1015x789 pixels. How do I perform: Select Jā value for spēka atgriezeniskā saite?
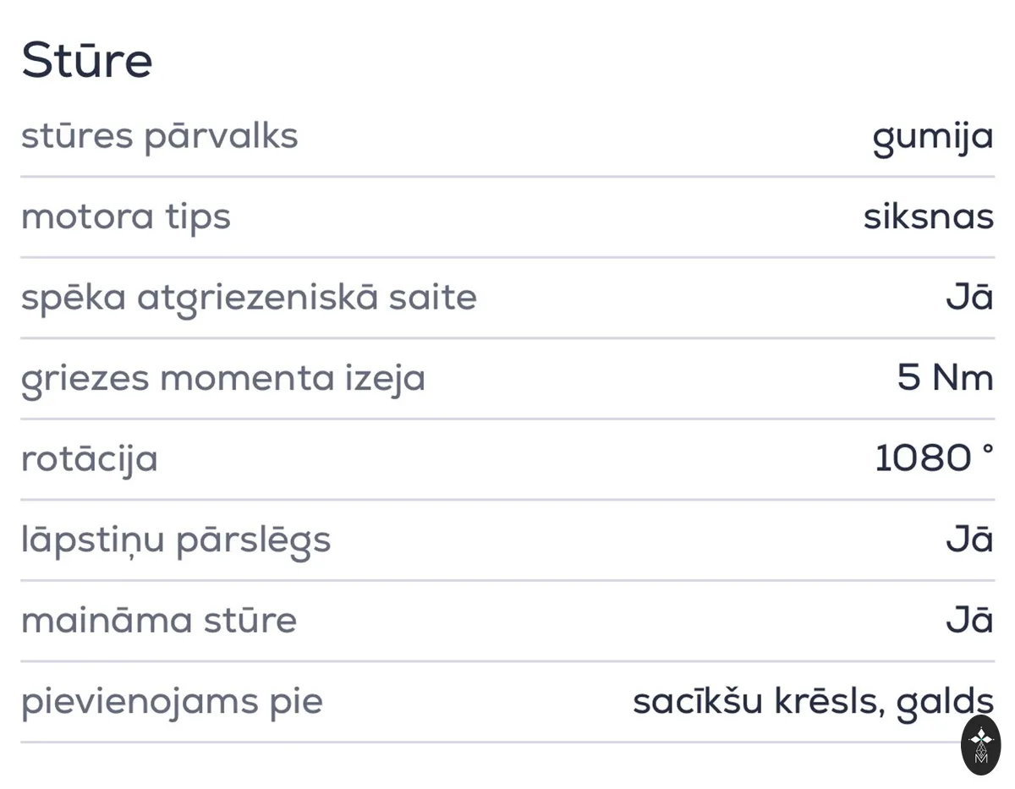pos(969,297)
